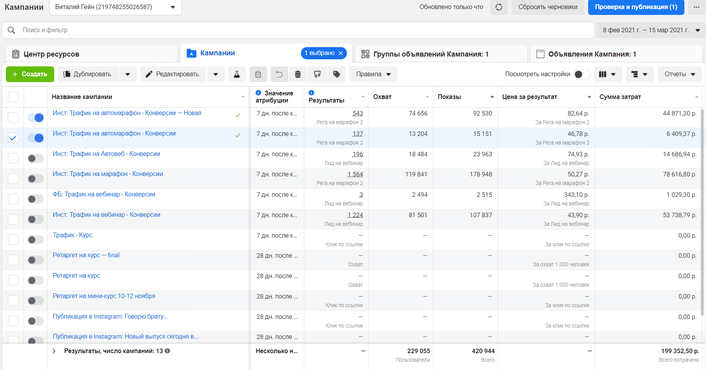Click the clipboard paste icon in toolbar
The height and width of the screenshot is (370, 706).
point(258,74)
